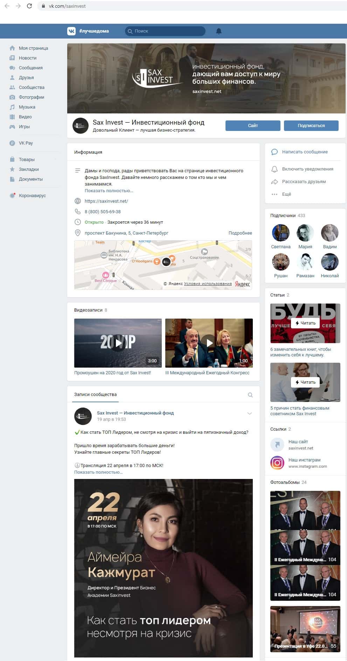Screen dimensions: 347x661
Task: Click the Товары bag icon
Action: click(x=12, y=160)
